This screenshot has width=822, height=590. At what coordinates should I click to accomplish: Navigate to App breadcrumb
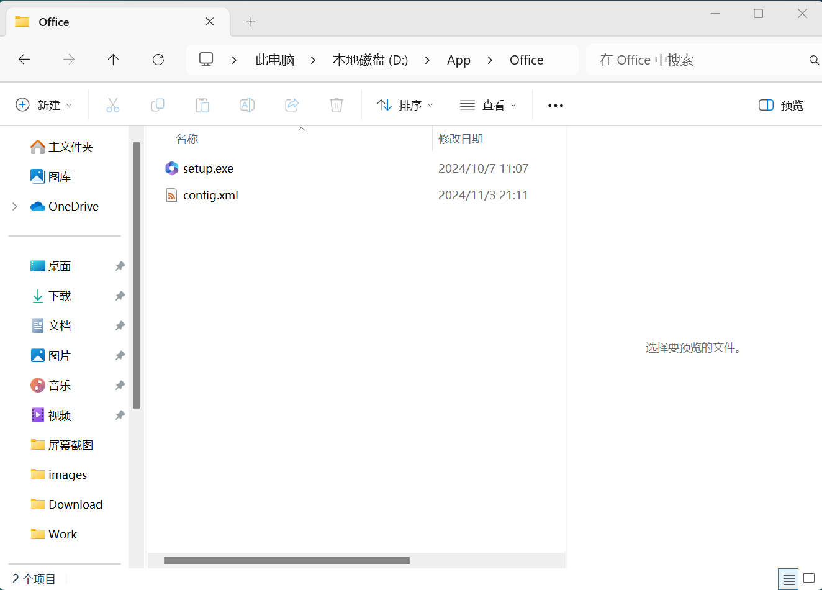(x=459, y=60)
